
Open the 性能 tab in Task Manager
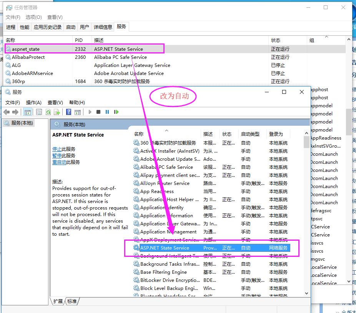point(25,27)
